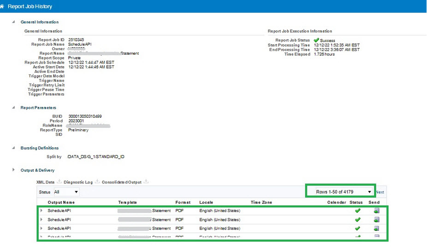Click the PDF format in the second row

[179, 219]
